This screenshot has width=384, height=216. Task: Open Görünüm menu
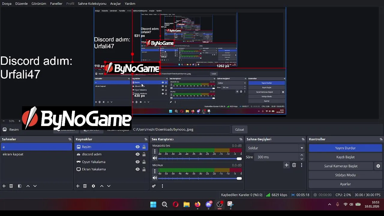tap(39, 4)
